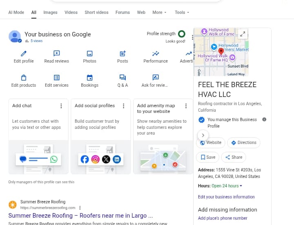The height and width of the screenshot is (225, 294).
Task: Click the Summer Breeze Roofing favicon
Action: click(x=13, y=205)
